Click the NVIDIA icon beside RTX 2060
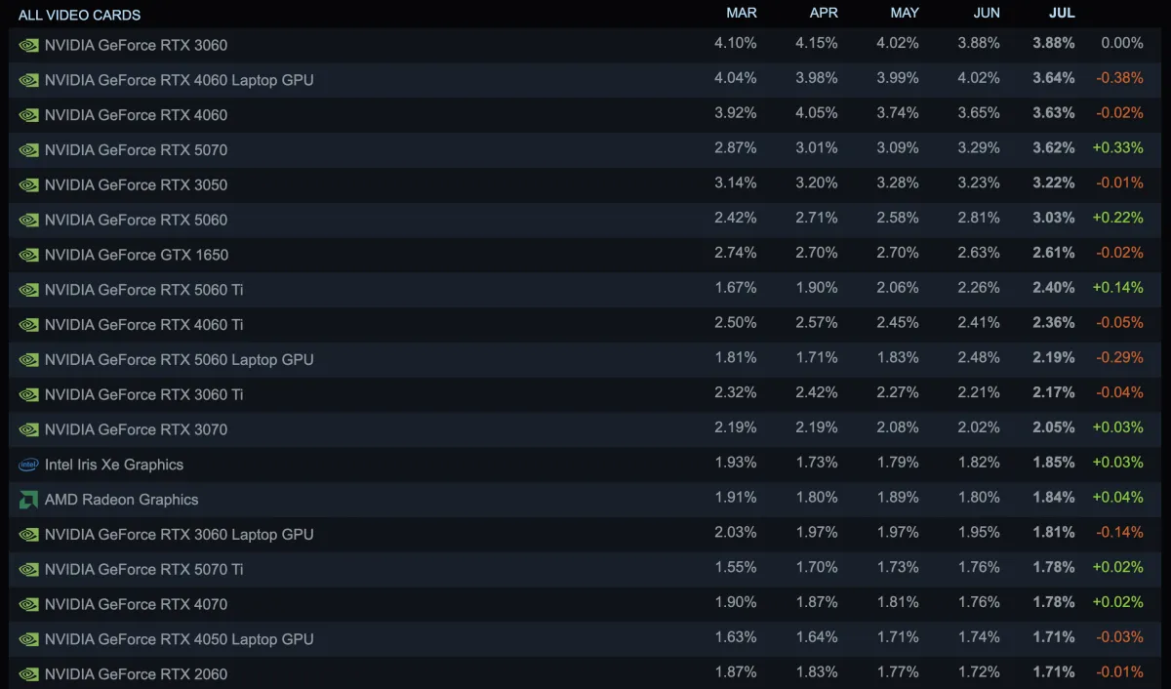Screen dimensions: 1171x689 28,674
